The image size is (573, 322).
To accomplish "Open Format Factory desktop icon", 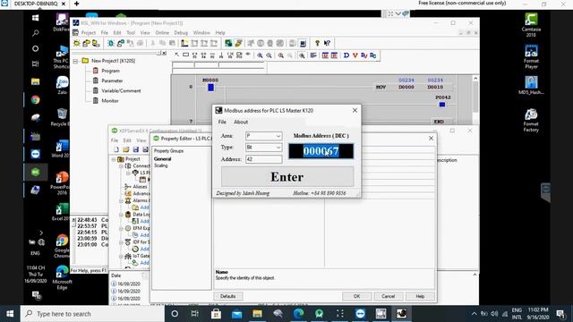I will tap(531, 121).
